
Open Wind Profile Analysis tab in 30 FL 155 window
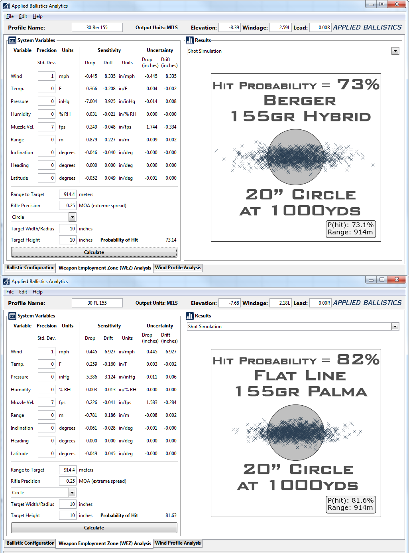[178, 543]
